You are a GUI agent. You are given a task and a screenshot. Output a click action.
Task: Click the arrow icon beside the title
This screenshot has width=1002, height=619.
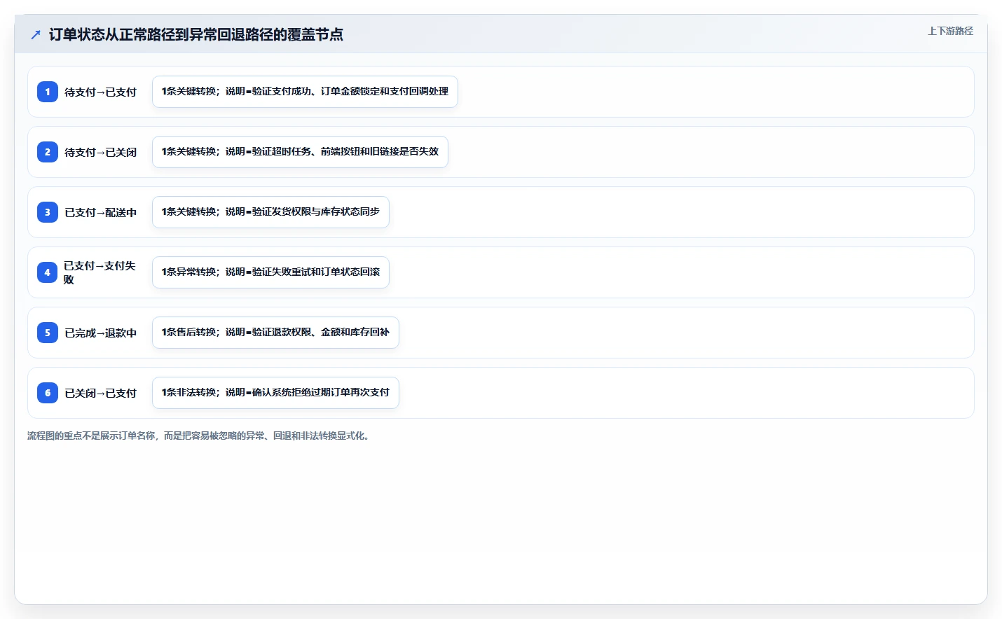[x=36, y=34]
